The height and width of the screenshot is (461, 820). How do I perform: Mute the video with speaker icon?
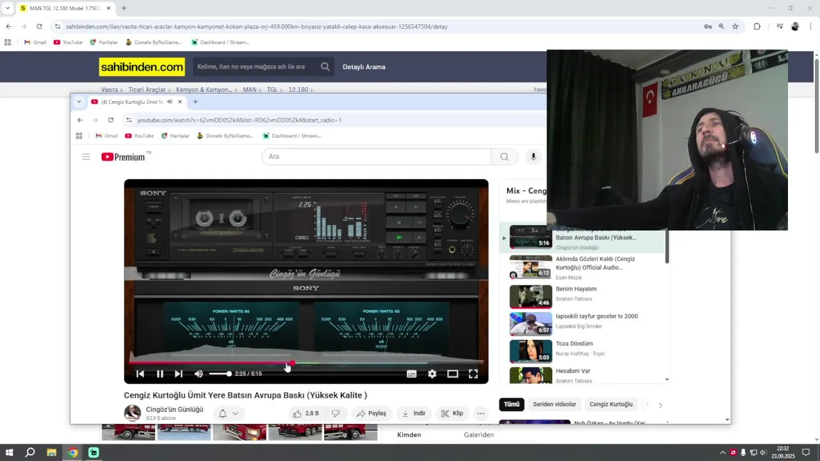pyautogui.click(x=199, y=374)
